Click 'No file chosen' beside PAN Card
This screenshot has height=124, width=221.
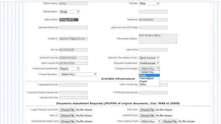point(164,110)
